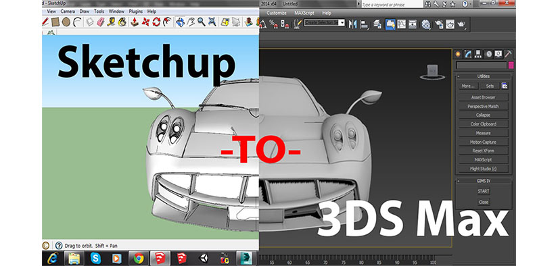Viewport: 558px width, 266px height.
Task: Click the Mirror tool in 3ds Max toolbar
Action: click(x=353, y=24)
